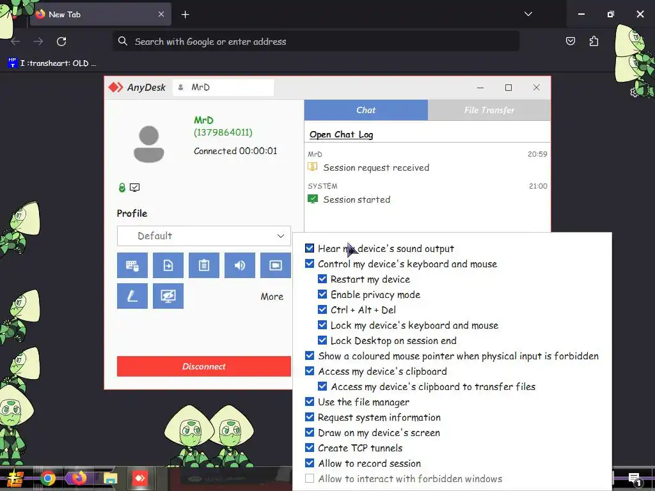Uncheck Access my device's clipboard

(x=310, y=371)
